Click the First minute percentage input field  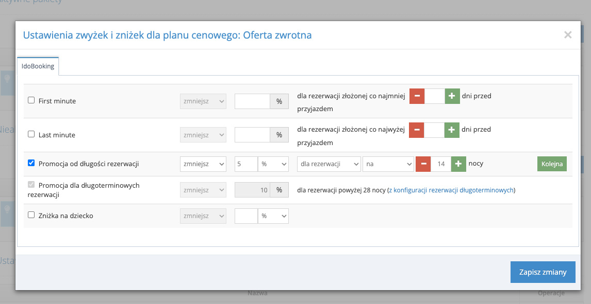[253, 101]
